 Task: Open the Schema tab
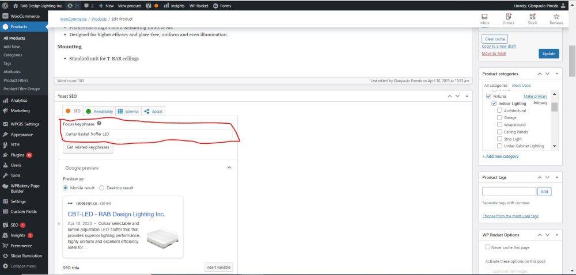pyautogui.click(x=128, y=111)
